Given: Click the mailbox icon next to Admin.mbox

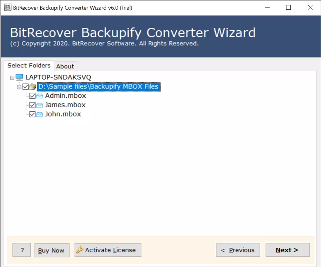Looking at the screenshot, I should [x=40, y=96].
